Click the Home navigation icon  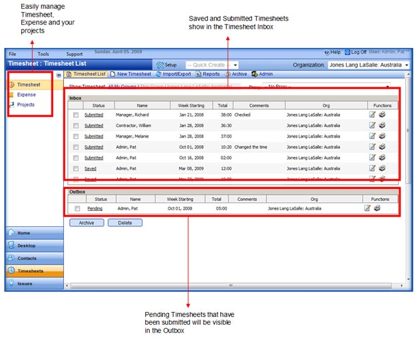(11, 232)
